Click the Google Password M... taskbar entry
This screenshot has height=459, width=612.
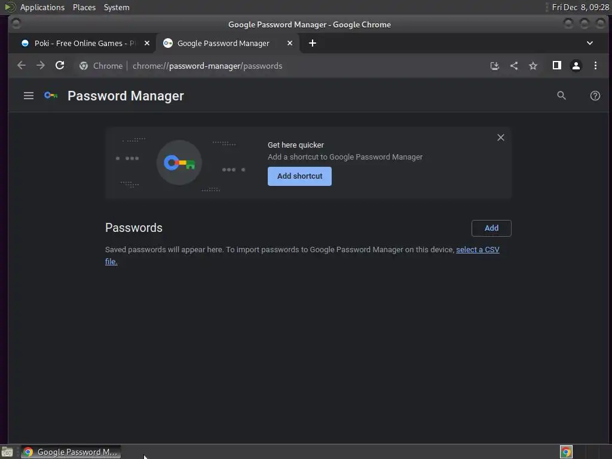71,452
